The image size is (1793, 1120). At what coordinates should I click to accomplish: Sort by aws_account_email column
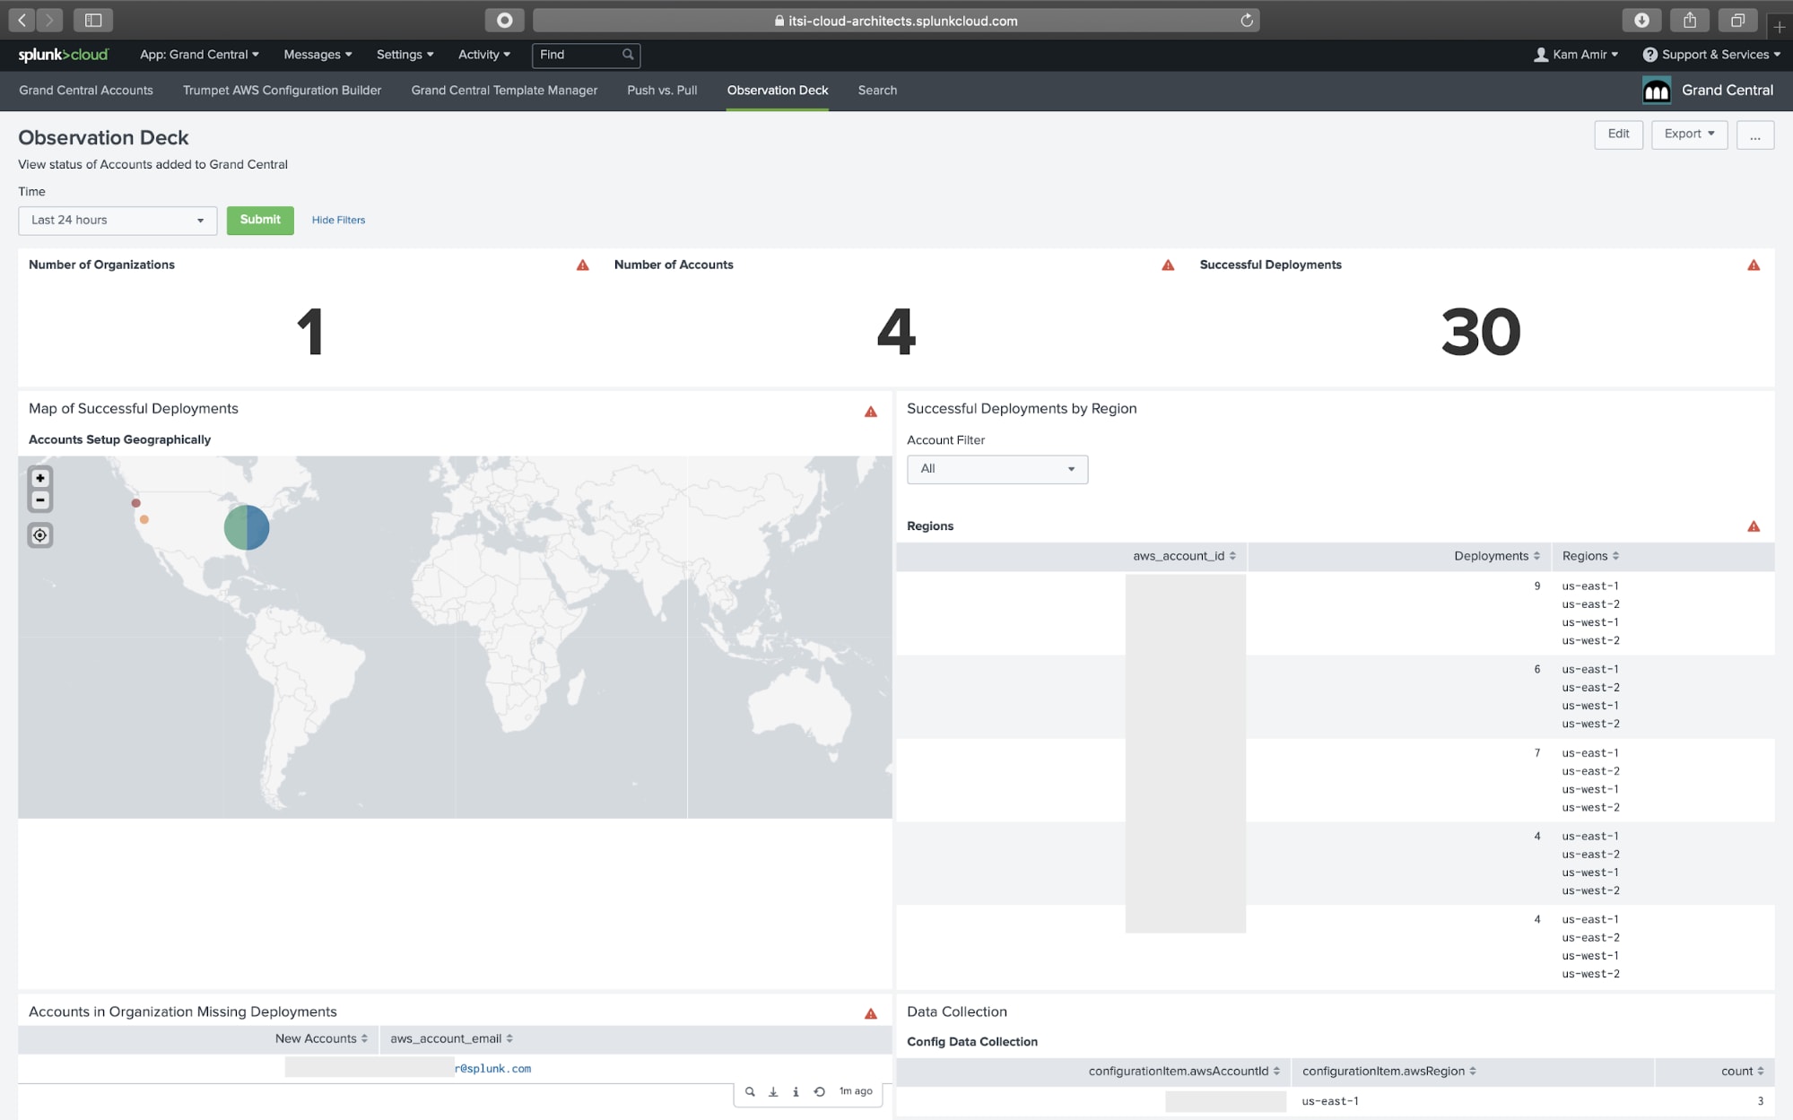click(451, 1039)
